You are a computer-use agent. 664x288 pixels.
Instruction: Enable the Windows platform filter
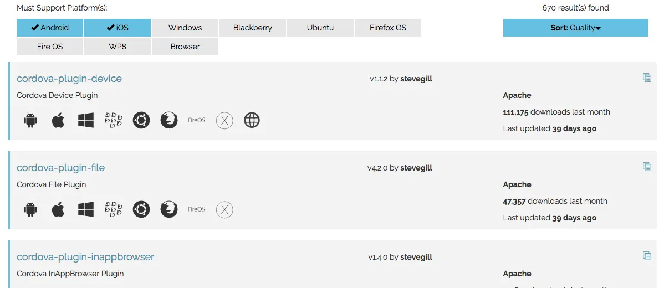(x=185, y=28)
